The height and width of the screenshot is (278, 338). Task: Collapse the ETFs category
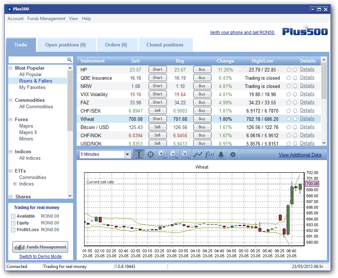pyautogui.click(x=11, y=171)
